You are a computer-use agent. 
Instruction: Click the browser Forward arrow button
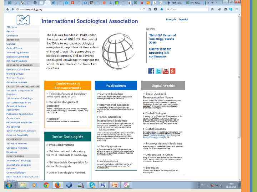pyautogui.click(x=12, y=9)
